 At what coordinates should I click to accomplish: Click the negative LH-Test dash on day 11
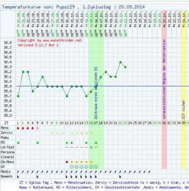(67, 147)
